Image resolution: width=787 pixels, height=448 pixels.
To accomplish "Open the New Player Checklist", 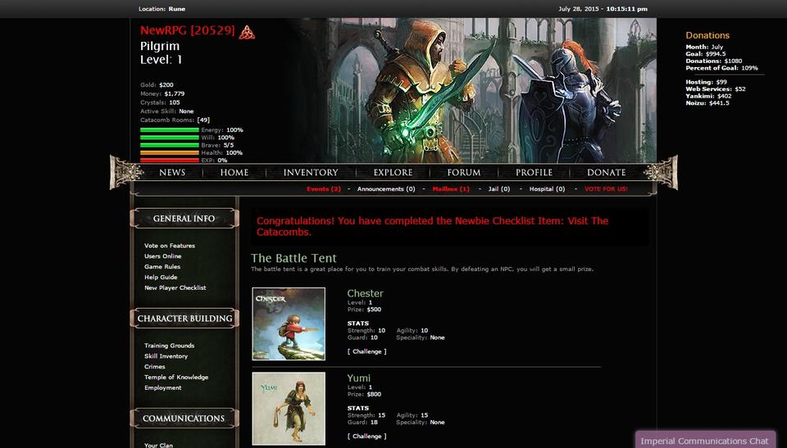I will (x=175, y=287).
